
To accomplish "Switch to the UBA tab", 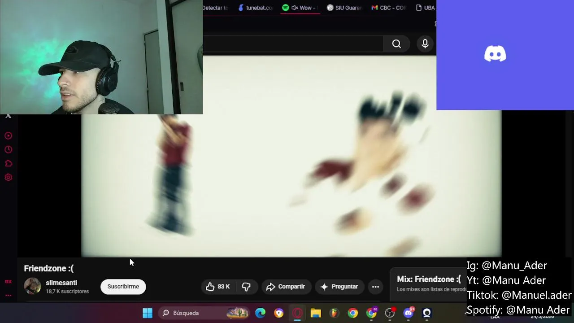I will [x=425, y=8].
